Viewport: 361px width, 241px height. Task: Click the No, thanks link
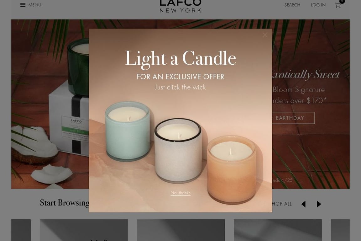coord(180,193)
